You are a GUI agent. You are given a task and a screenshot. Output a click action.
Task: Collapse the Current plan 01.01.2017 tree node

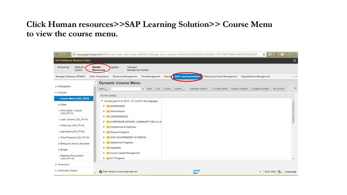(102, 101)
